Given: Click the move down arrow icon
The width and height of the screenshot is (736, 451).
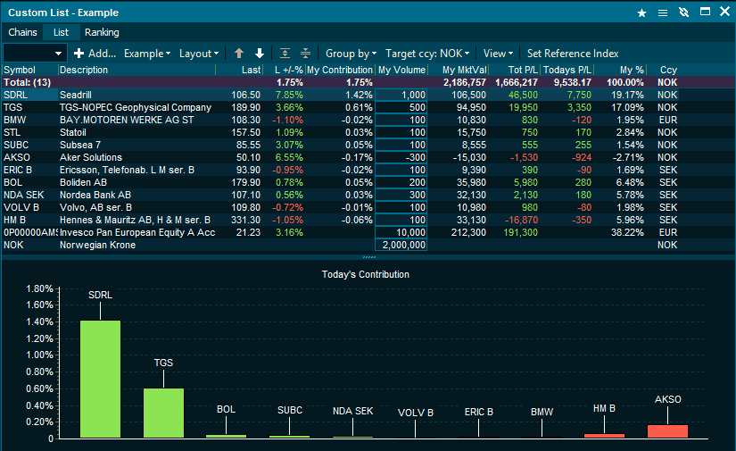Looking at the screenshot, I should coord(260,53).
